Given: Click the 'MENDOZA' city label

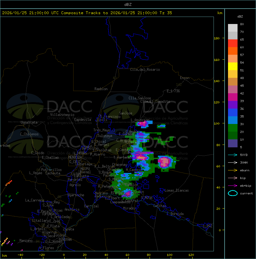Looking at the screenshot, I should pos(75,157).
